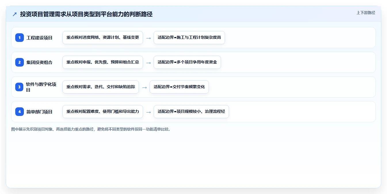Click the box 重点核对需求、迭代、交付和缺陷追踪
The height and width of the screenshot is (194, 387).
[x=101, y=87]
